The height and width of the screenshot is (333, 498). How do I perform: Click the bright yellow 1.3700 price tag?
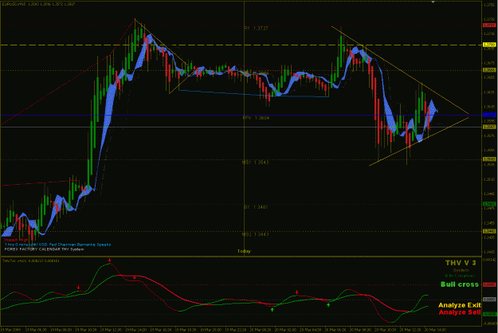489,45
